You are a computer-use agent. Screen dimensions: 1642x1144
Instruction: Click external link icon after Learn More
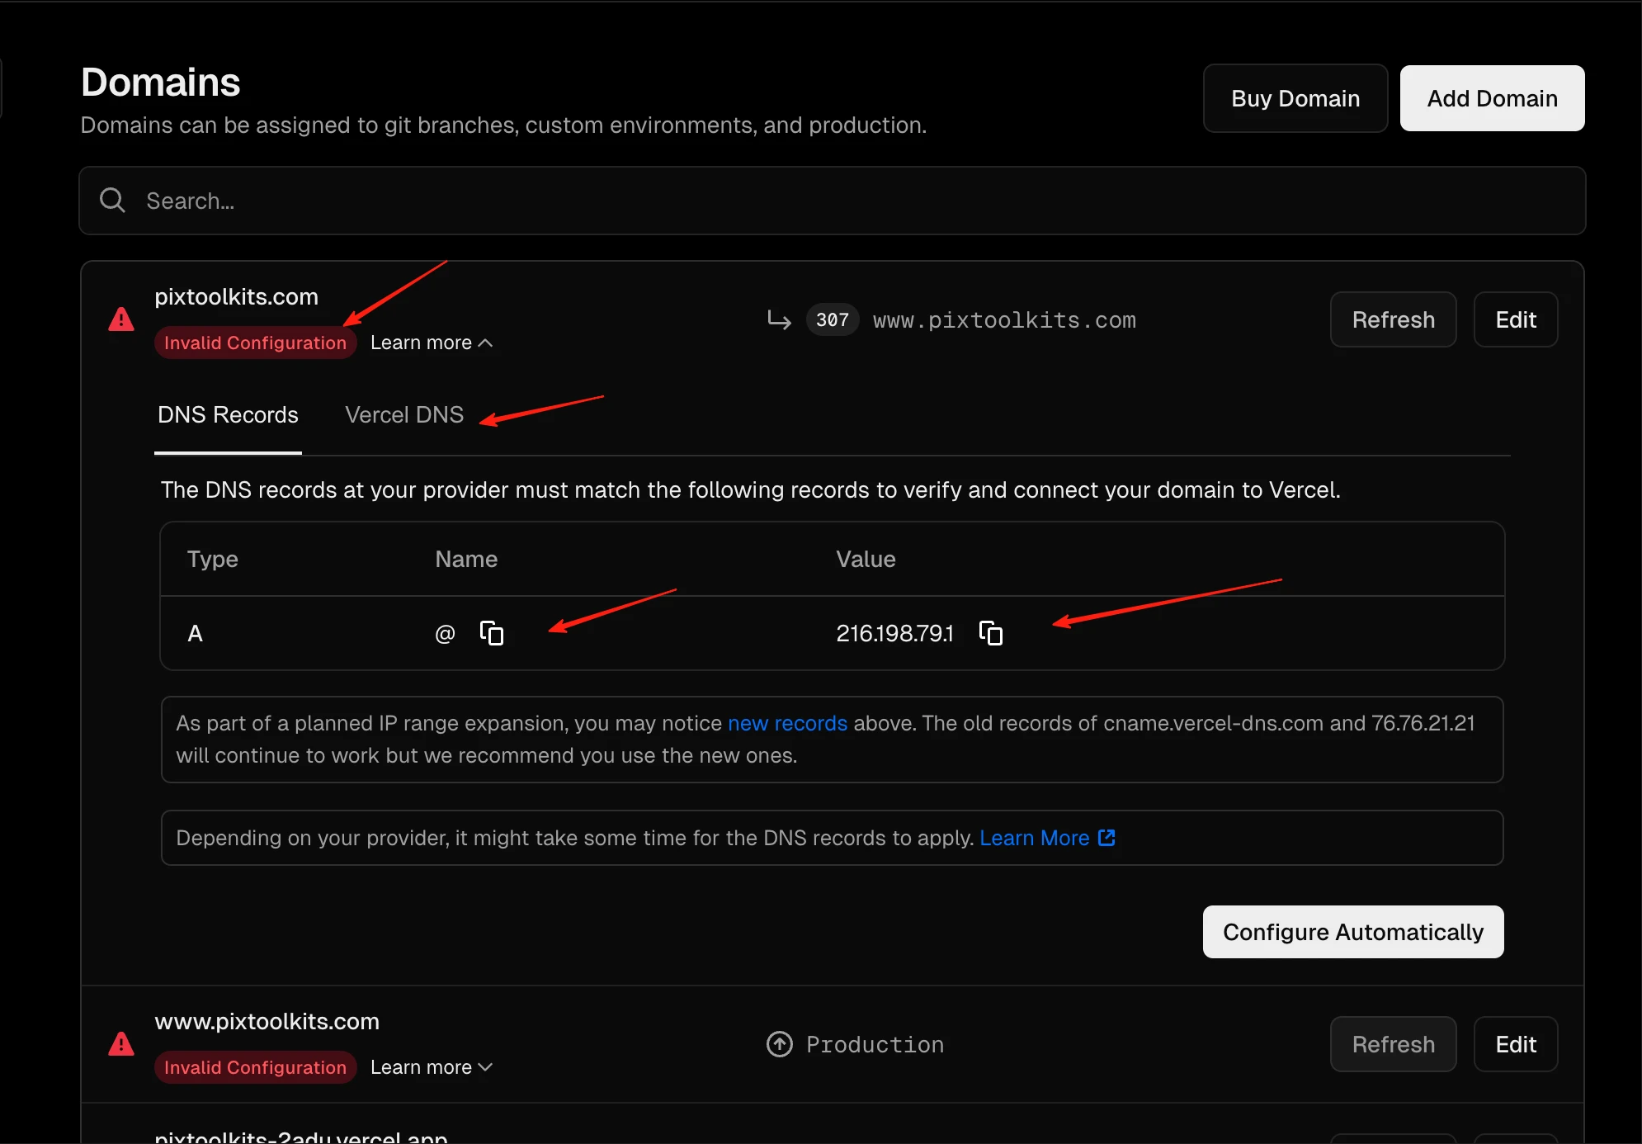point(1106,838)
